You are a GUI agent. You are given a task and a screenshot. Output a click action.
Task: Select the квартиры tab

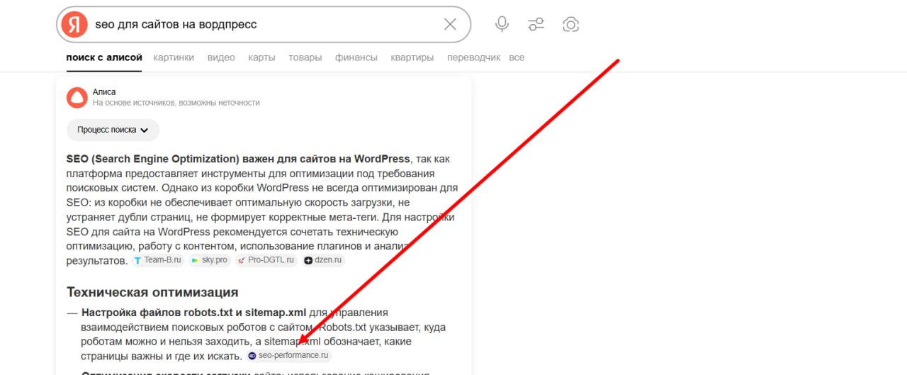coord(412,57)
